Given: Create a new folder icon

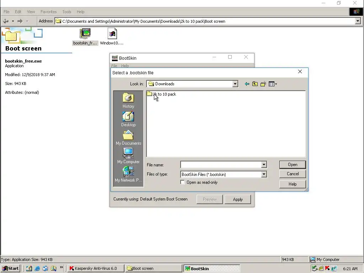Looking at the screenshot, I should (263, 84).
